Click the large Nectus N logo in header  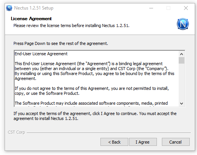[x=183, y=24]
